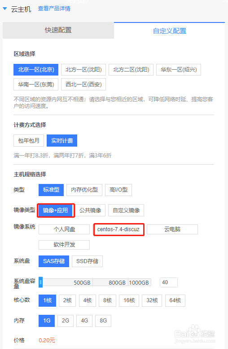Screen dimensions: 228x349
Task: Click the 区域选择 section heading
Action: click(x=24, y=54)
